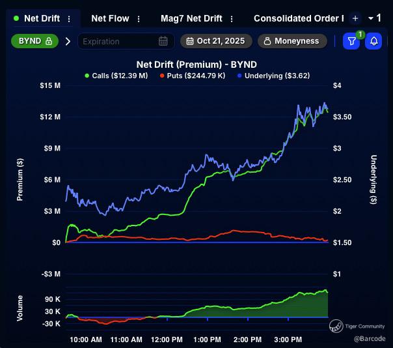Add a new tab with plus button
The width and height of the screenshot is (393, 348).
tap(355, 18)
